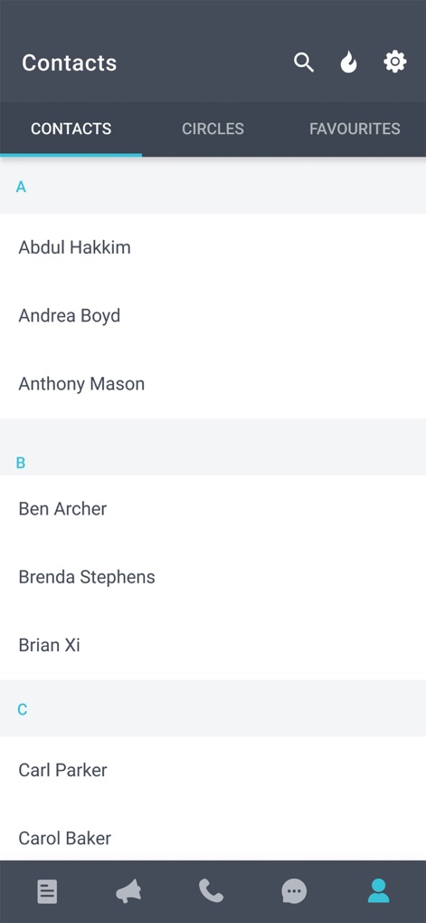Open contact Brenda Stephens
Image resolution: width=426 pixels, height=923 pixels.
click(x=213, y=577)
